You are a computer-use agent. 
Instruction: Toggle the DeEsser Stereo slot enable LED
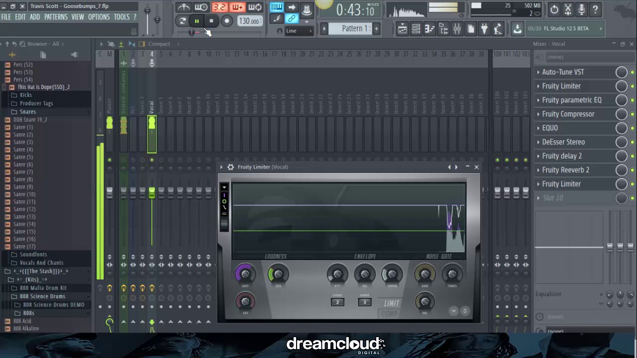pos(632,142)
